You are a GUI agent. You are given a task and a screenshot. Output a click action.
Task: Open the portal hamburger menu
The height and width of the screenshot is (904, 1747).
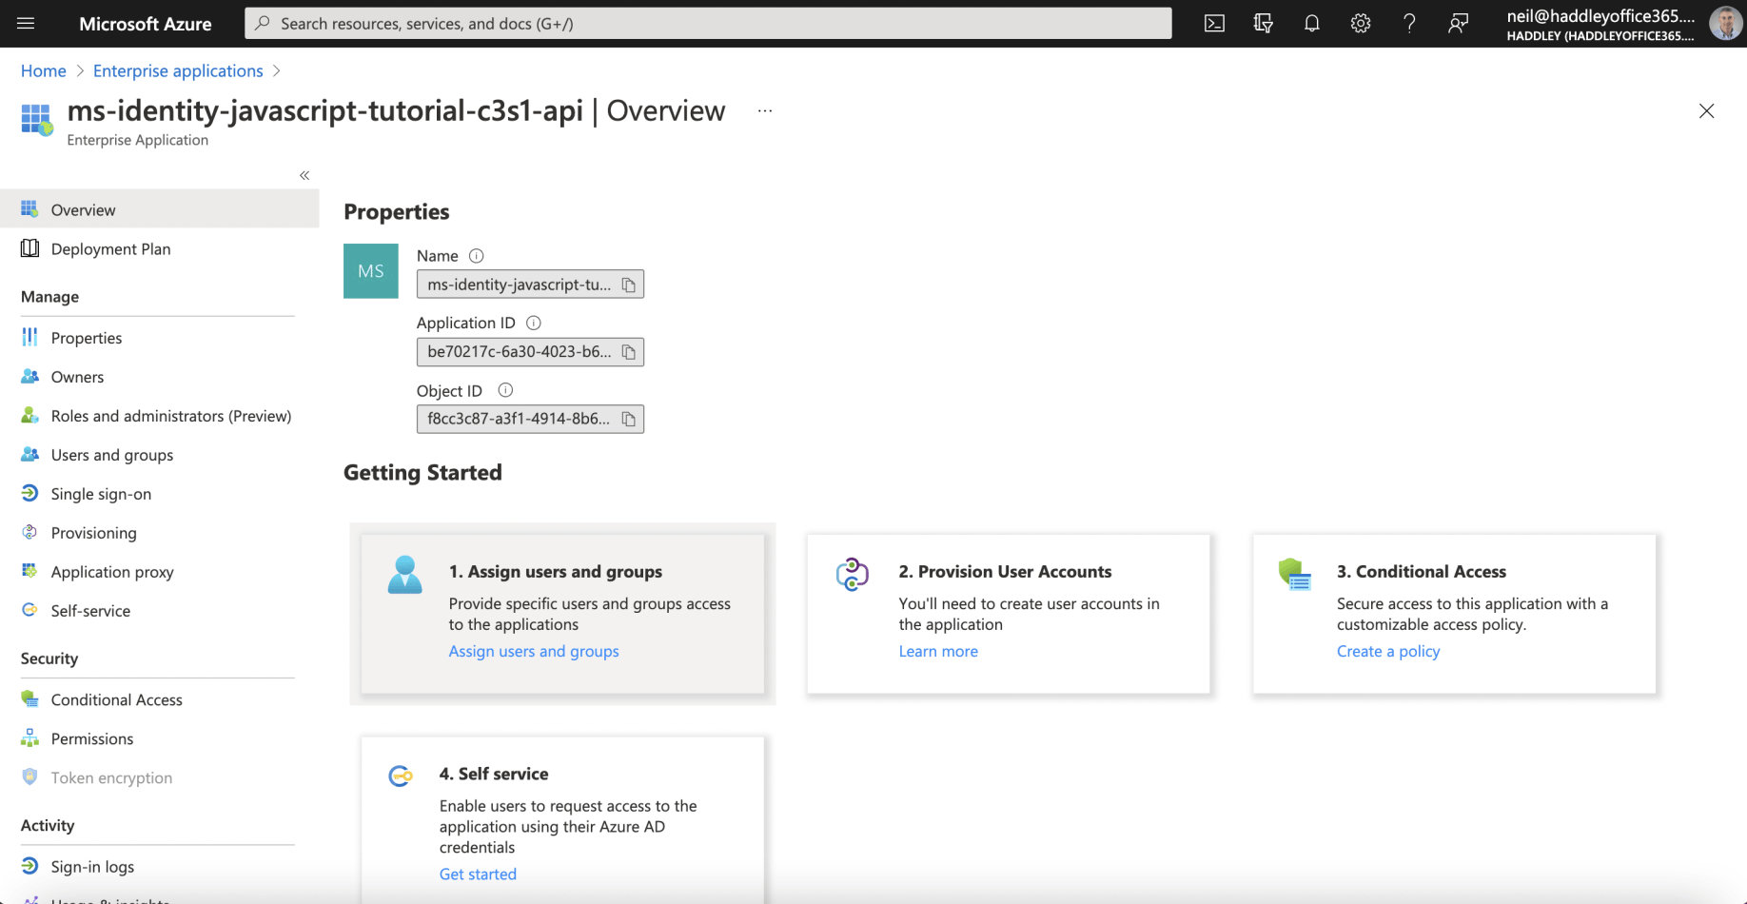26,24
